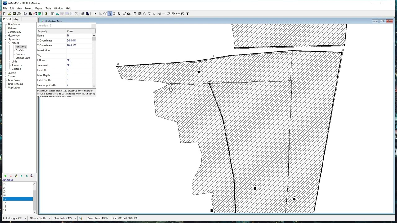Add a conduit link tool

coord(164,14)
